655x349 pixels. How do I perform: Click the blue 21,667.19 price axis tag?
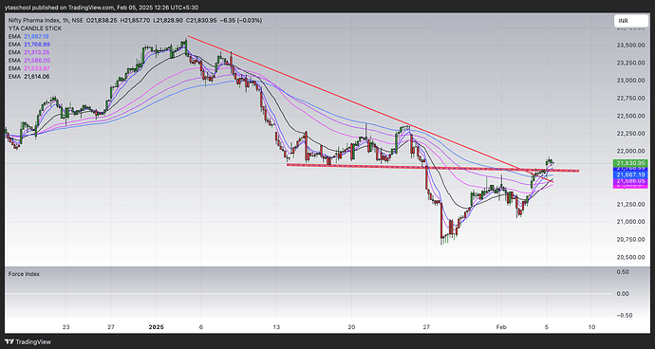[630, 174]
